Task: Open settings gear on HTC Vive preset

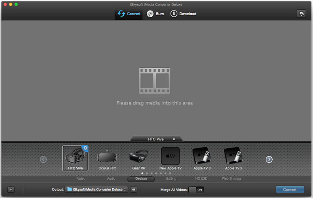Action: (85, 148)
